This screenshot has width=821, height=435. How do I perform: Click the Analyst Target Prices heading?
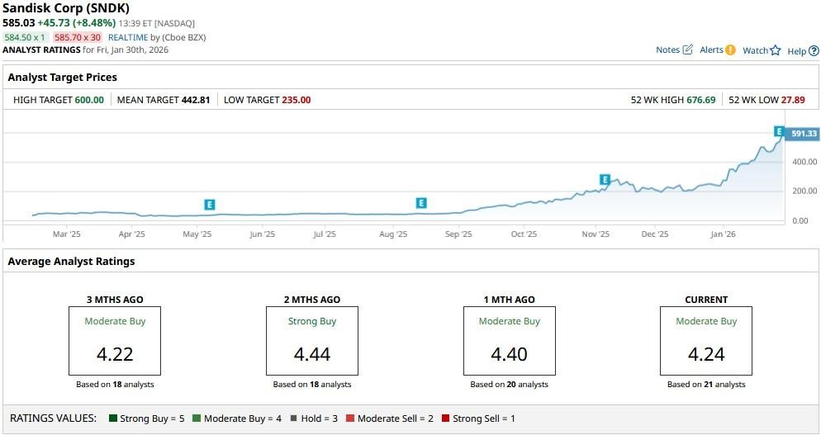coord(62,77)
